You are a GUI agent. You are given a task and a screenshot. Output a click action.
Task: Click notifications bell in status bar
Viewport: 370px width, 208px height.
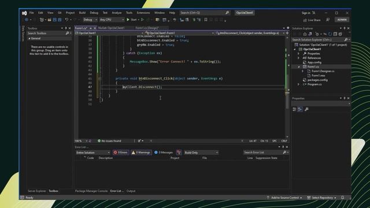click(342, 198)
